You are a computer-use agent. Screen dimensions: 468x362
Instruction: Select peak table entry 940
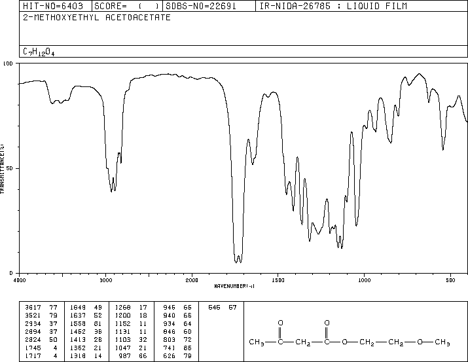coord(170,316)
